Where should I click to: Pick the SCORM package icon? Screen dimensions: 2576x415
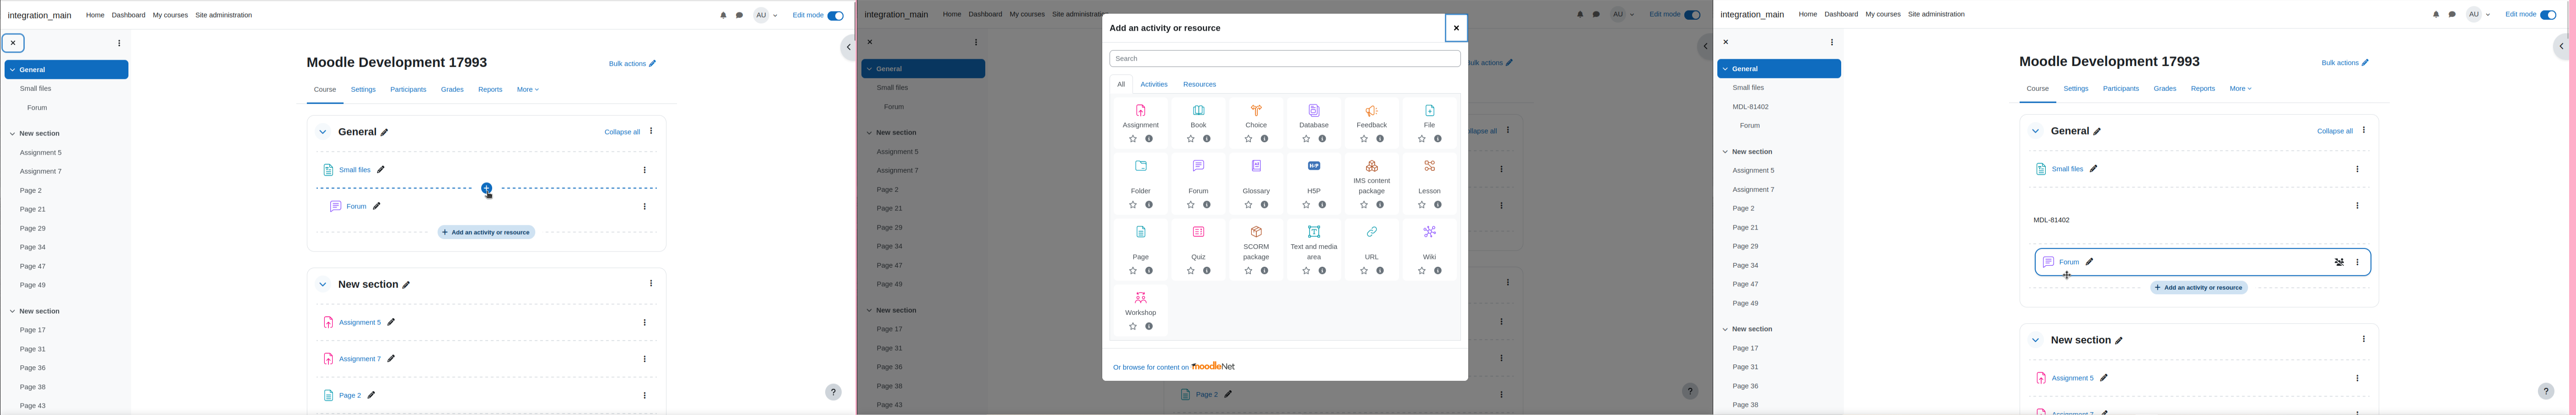(1256, 232)
